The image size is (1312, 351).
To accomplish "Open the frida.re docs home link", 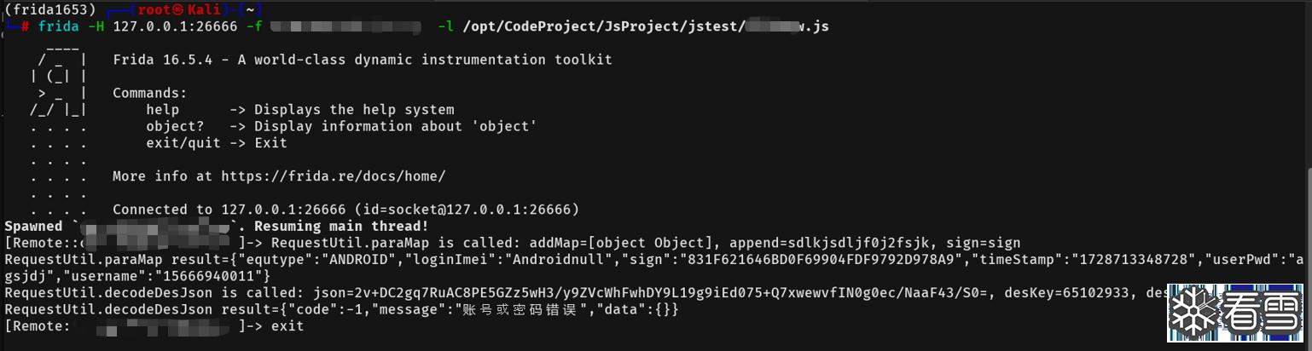I will point(333,176).
